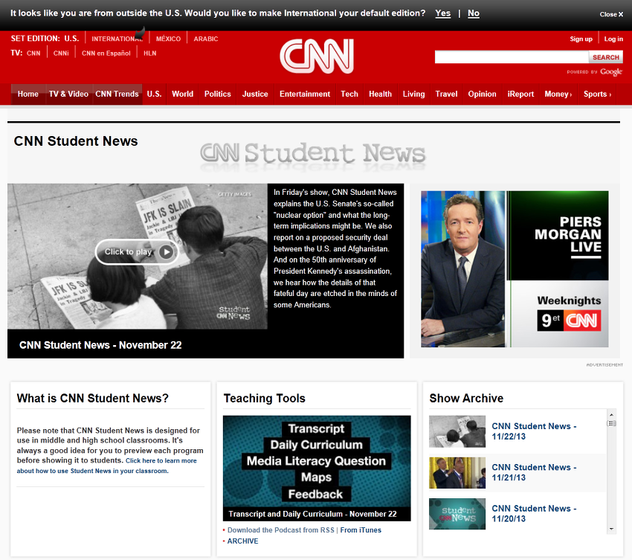Viewport: 632px width, 560px height.
Task: Click the Show Archive scrollbar thumb
Action: pyautogui.click(x=611, y=423)
